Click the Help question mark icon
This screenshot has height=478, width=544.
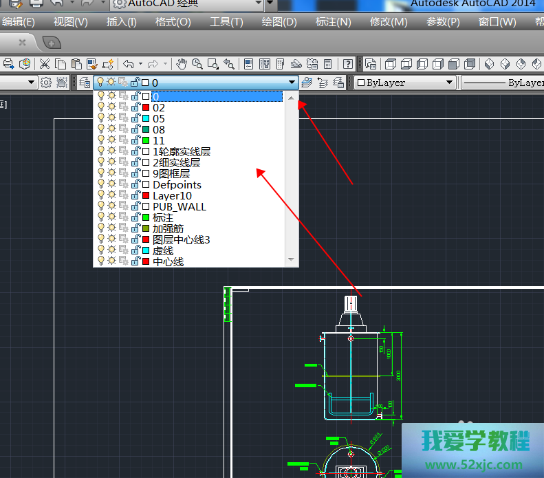coord(349,64)
